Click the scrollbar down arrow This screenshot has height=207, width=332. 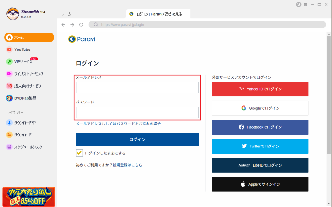329,204
